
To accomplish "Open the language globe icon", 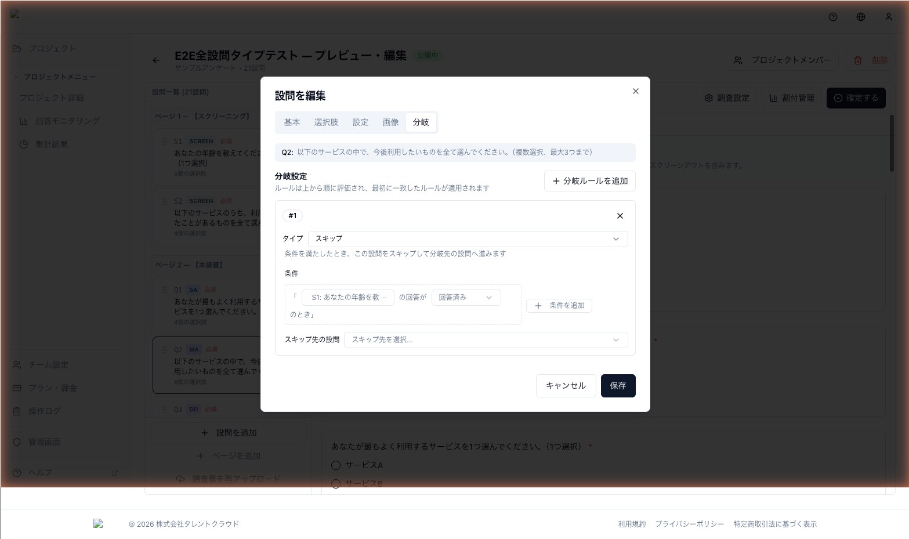I will point(860,17).
